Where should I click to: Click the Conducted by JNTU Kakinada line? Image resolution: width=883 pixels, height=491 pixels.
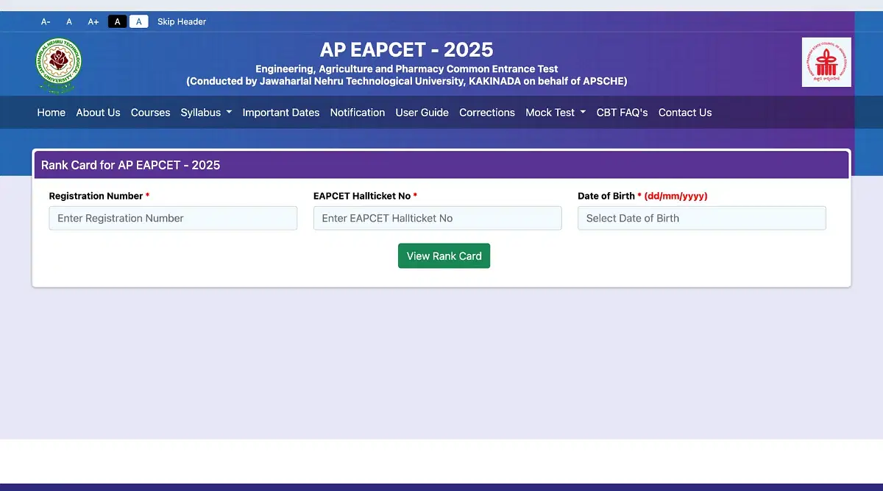(407, 81)
